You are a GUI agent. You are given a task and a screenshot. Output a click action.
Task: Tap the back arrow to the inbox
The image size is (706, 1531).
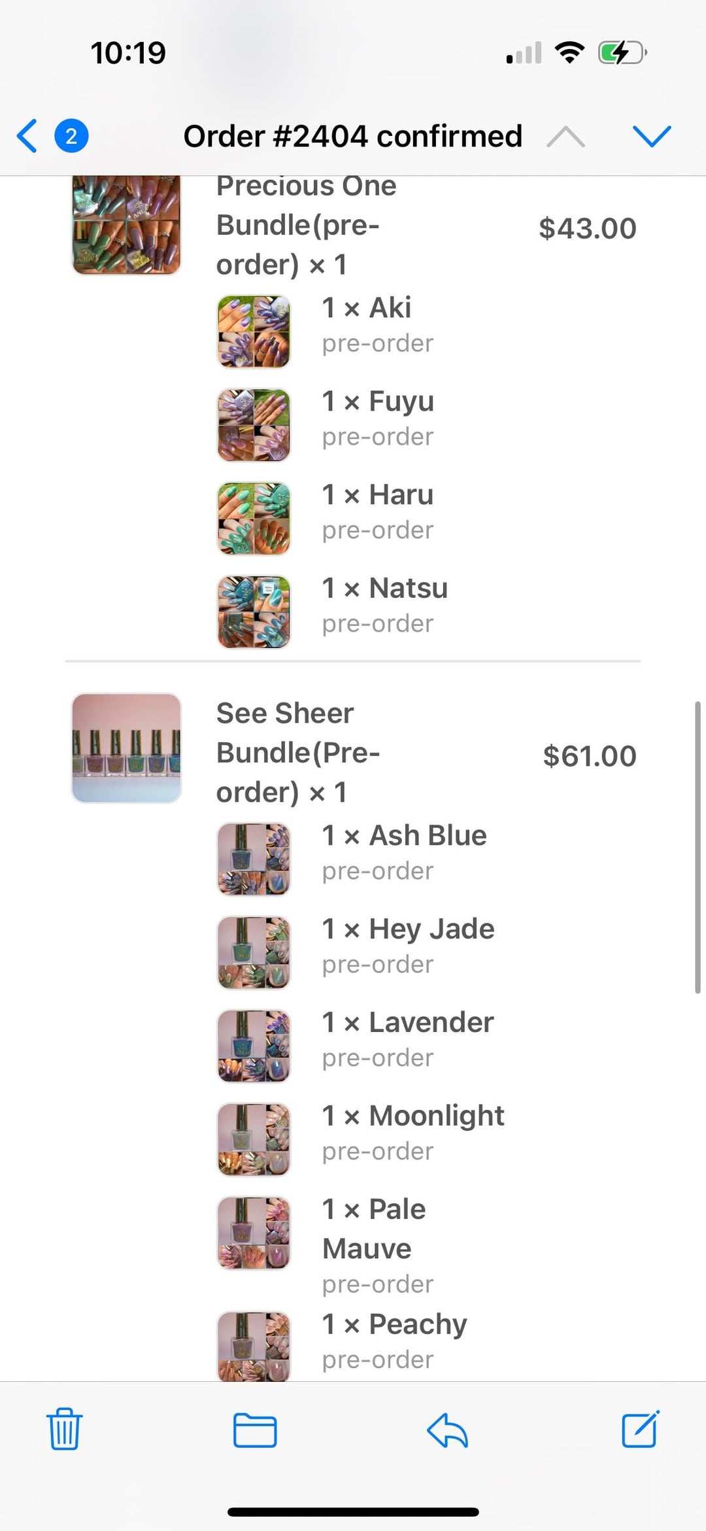coord(27,136)
